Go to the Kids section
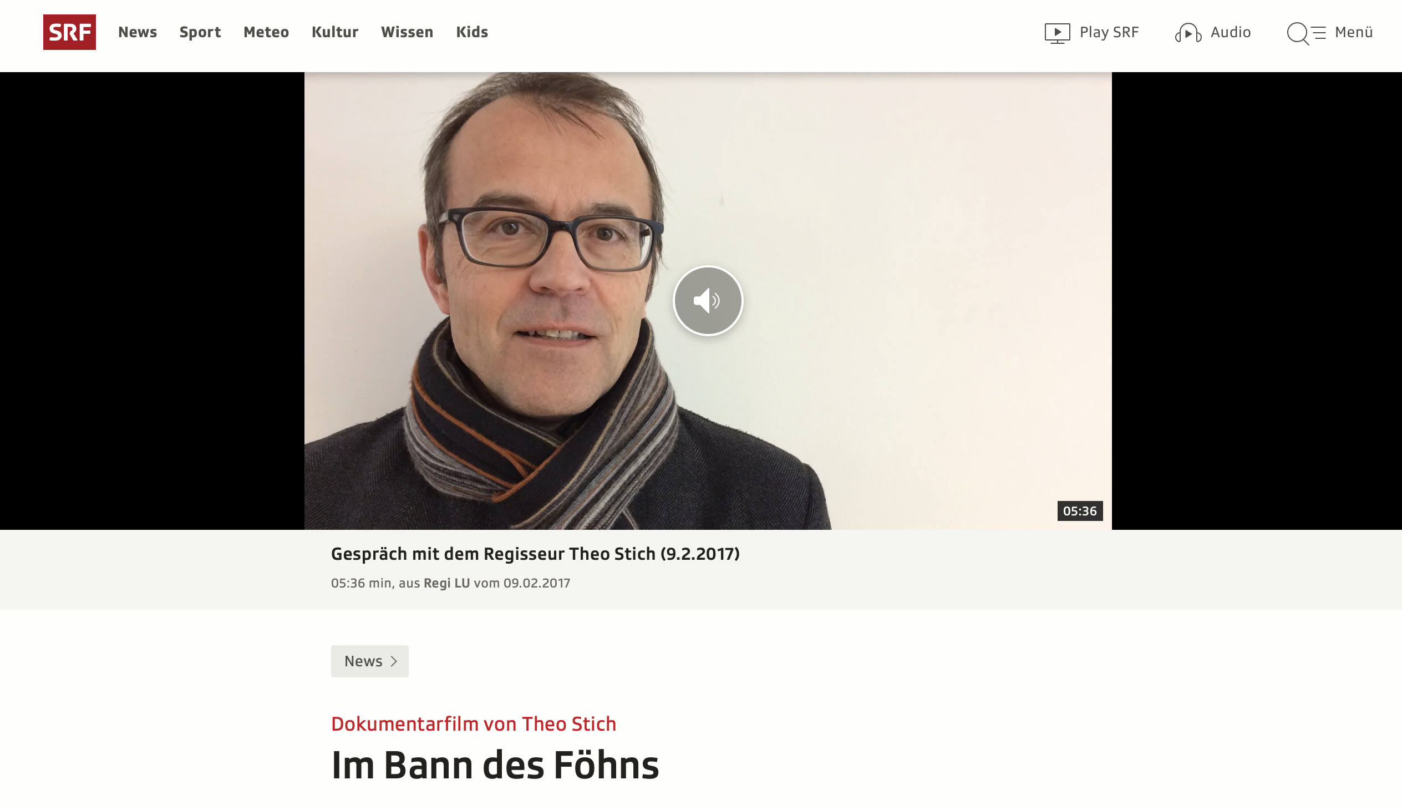1402x810 pixels. tap(472, 32)
